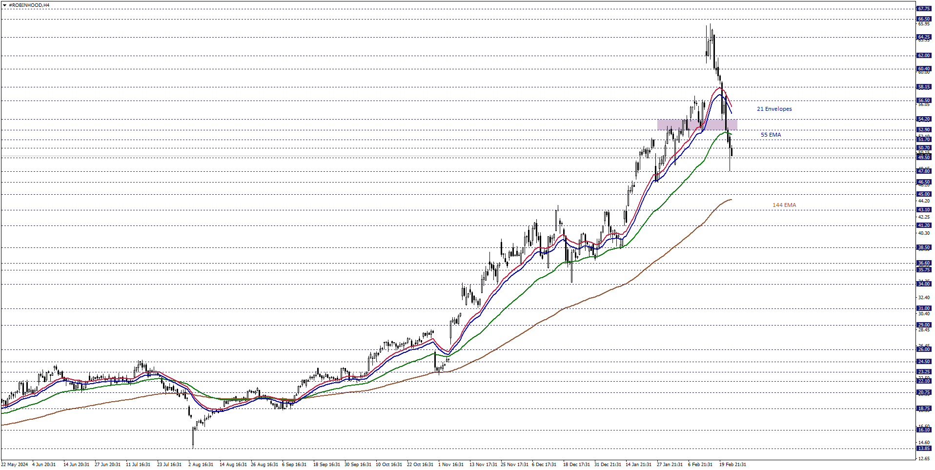Click the 50.70 price level label
Screen dimensions: 935x470
pos(924,148)
